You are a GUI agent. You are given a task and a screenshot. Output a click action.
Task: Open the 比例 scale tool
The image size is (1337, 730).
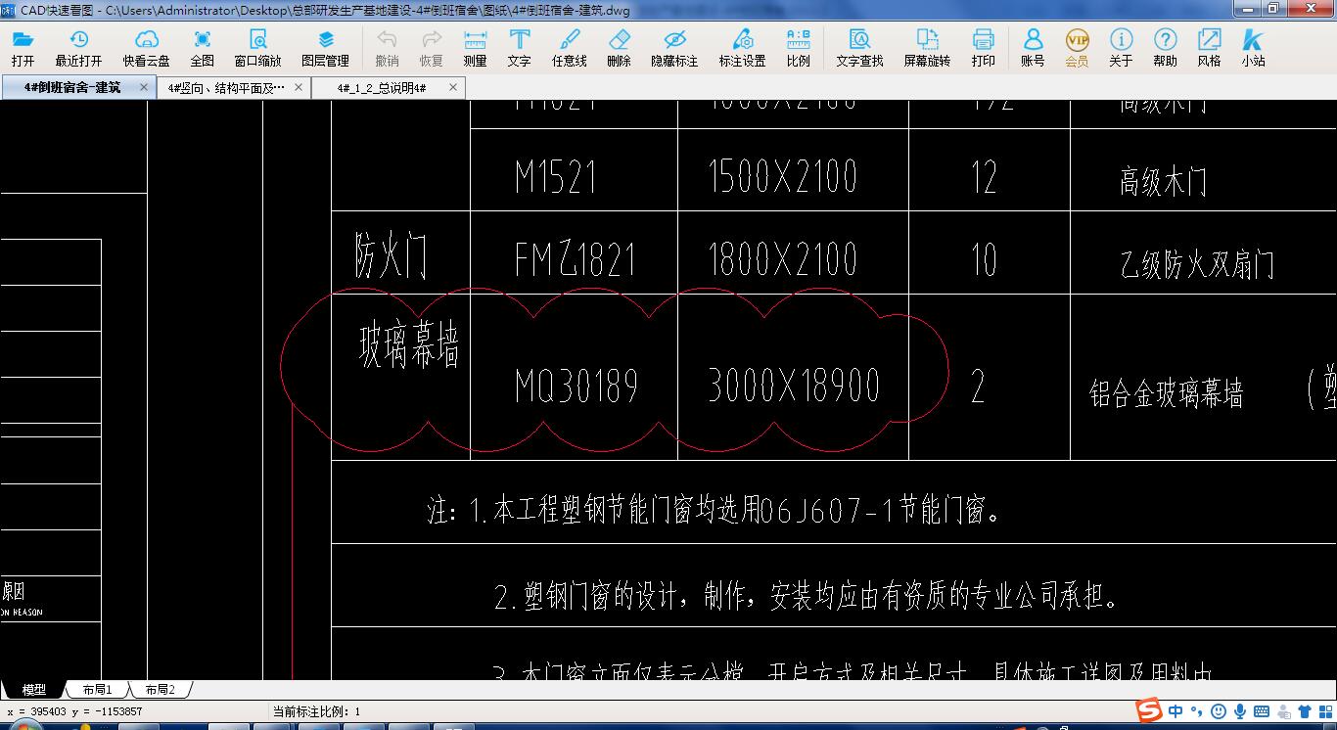798,47
